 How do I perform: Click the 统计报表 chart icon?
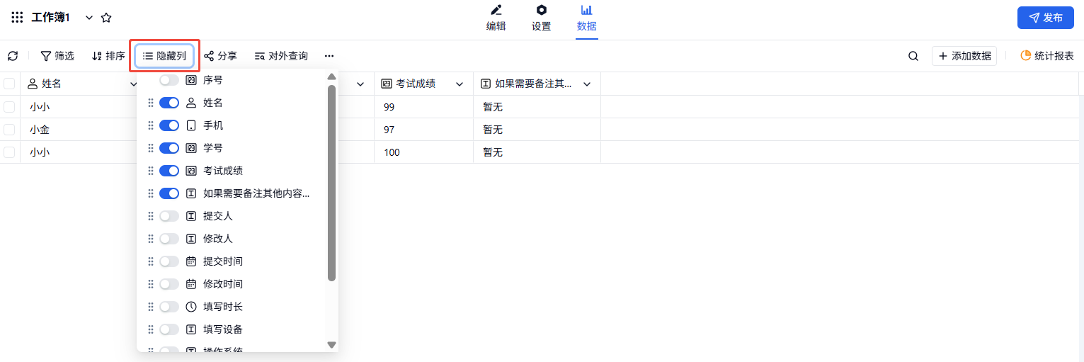point(1025,56)
